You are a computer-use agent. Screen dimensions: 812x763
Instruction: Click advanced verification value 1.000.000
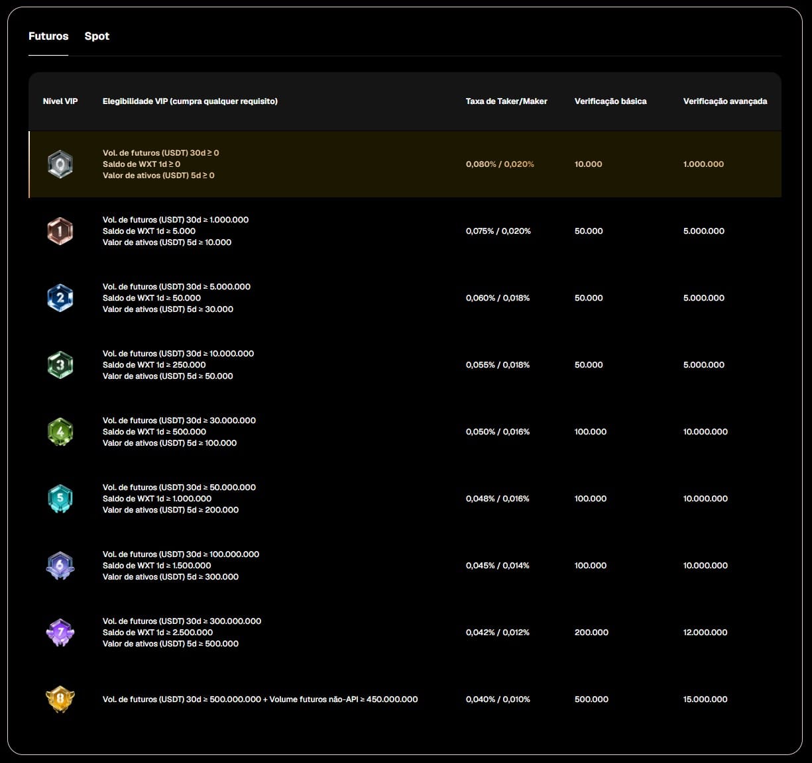(x=703, y=164)
